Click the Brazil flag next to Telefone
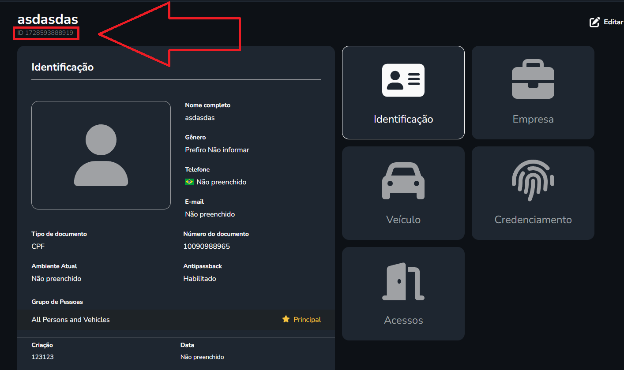624x370 pixels. (x=189, y=182)
